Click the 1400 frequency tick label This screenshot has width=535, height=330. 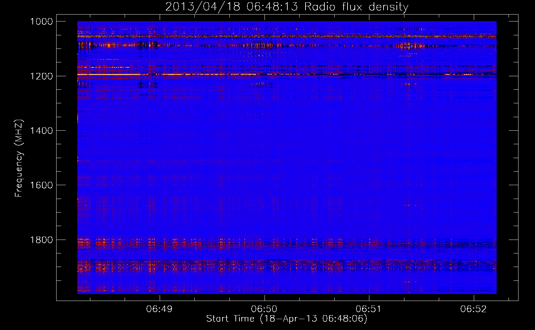pos(41,131)
